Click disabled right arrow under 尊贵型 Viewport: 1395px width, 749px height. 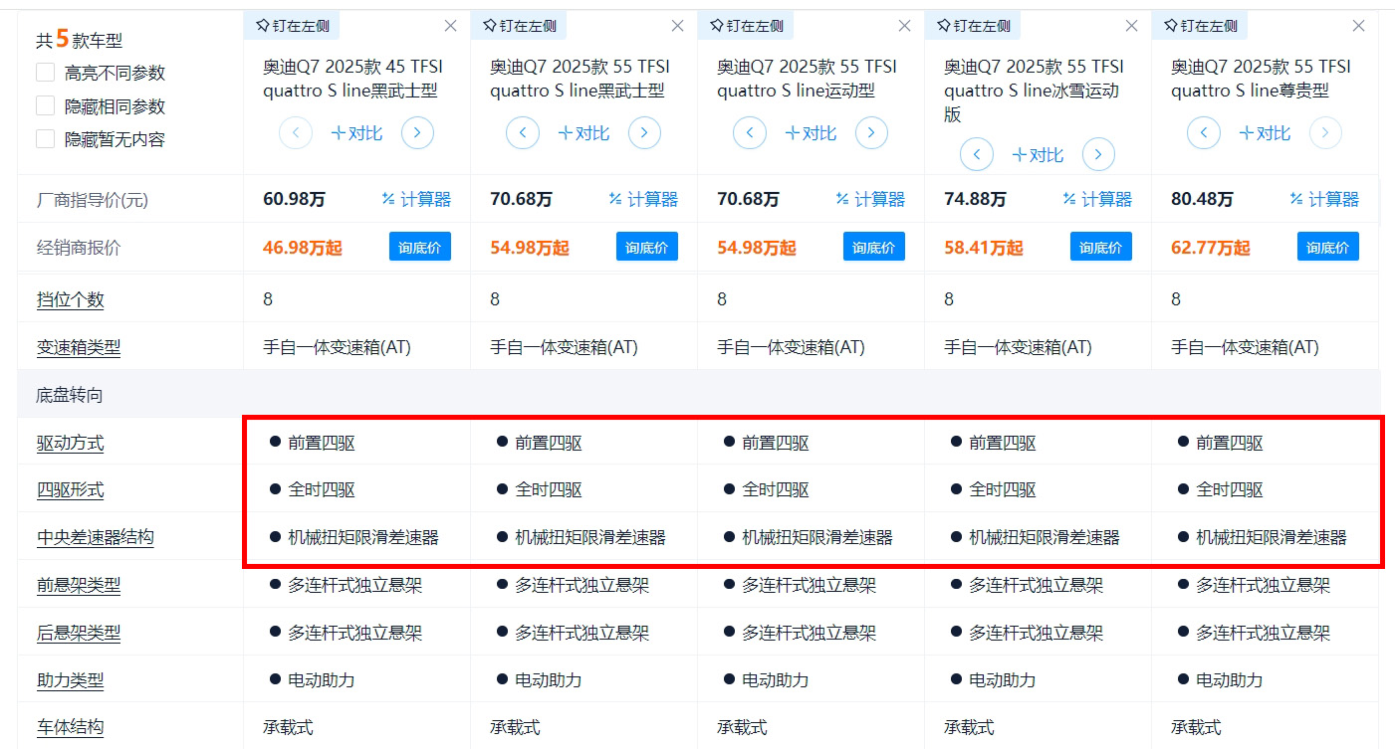click(x=1325, y=132)
